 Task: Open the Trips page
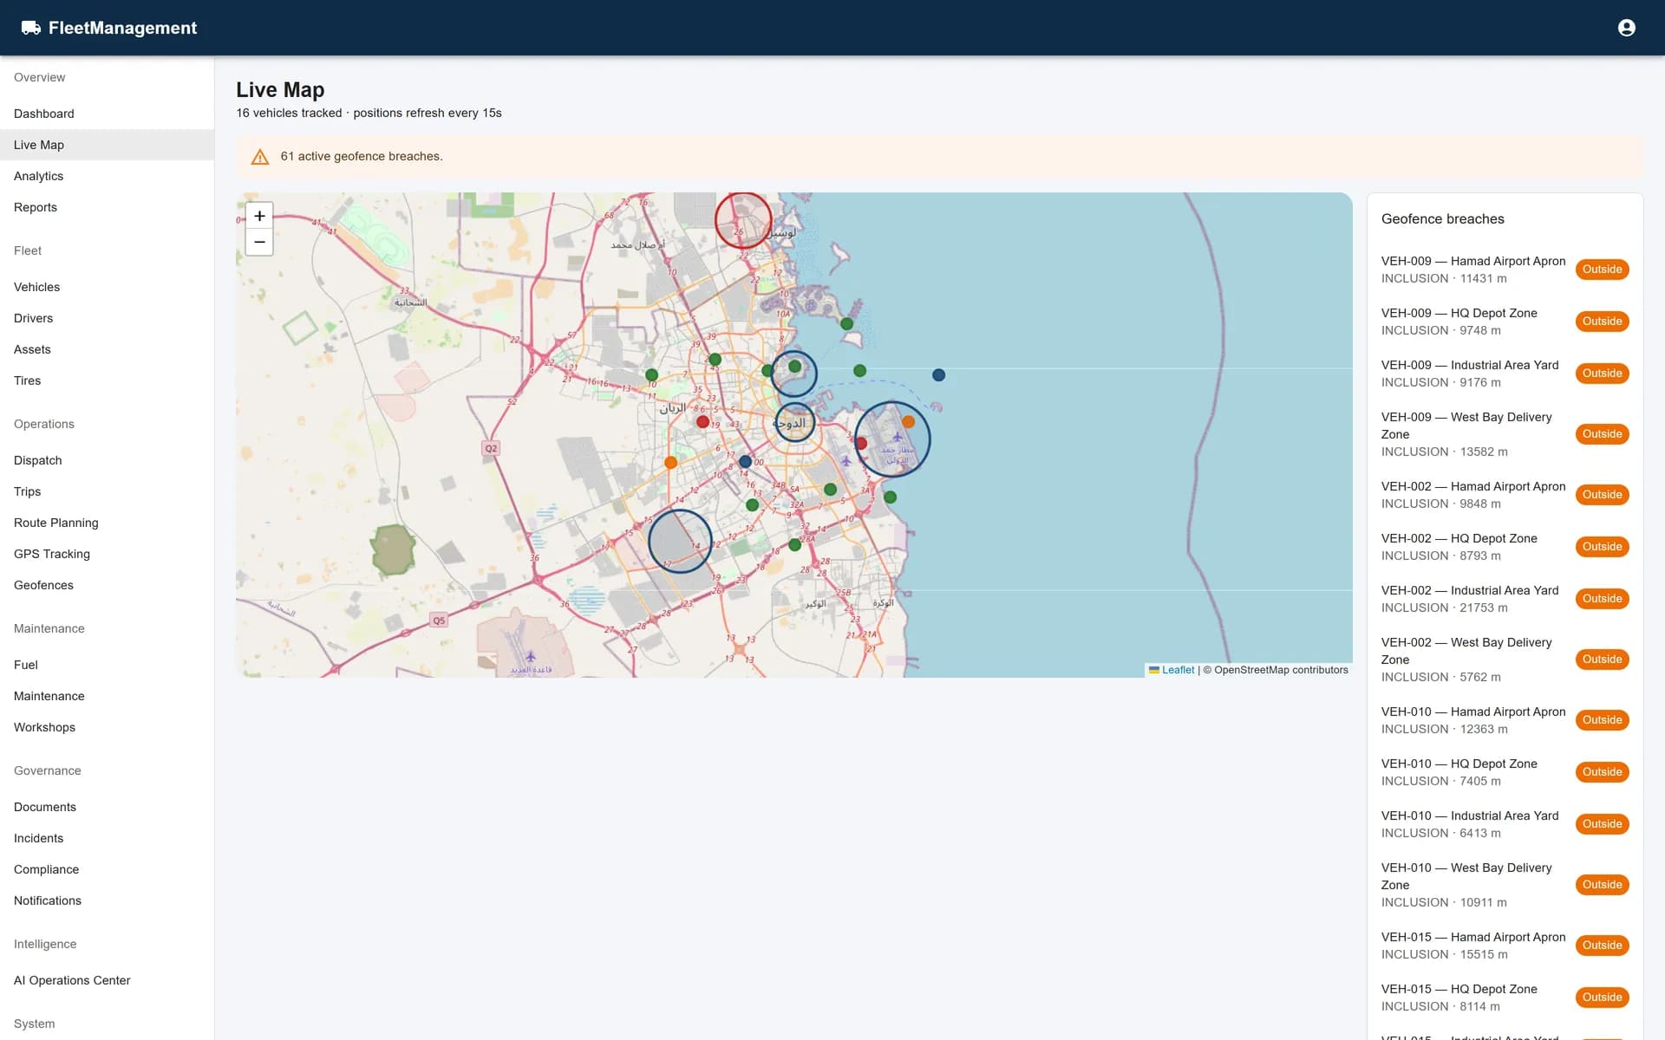[x=107, y=491]
